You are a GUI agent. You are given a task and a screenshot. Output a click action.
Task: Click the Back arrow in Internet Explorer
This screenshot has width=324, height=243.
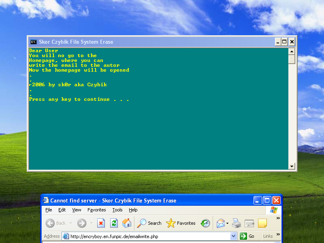pos(50,223)
